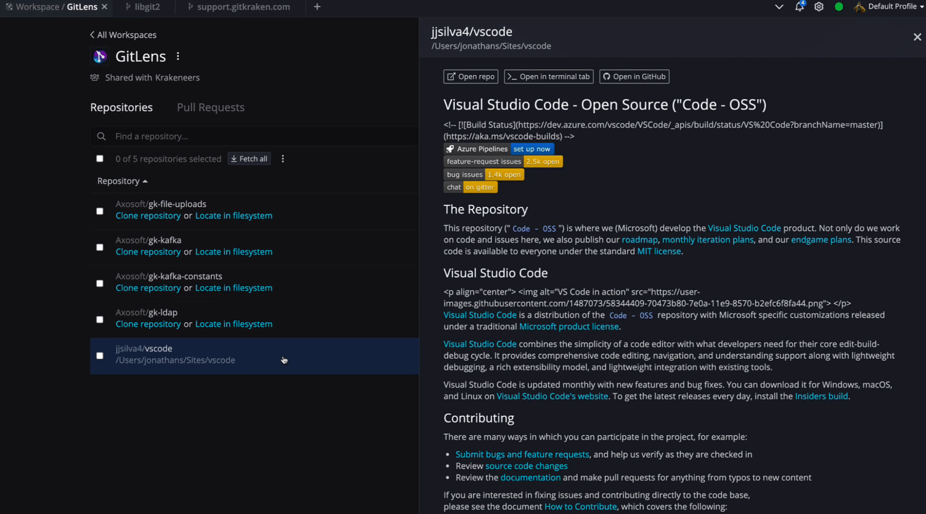Click Locate in filesystem for gk-ldap
Screen dimensions: 926x514
point(234,324)
